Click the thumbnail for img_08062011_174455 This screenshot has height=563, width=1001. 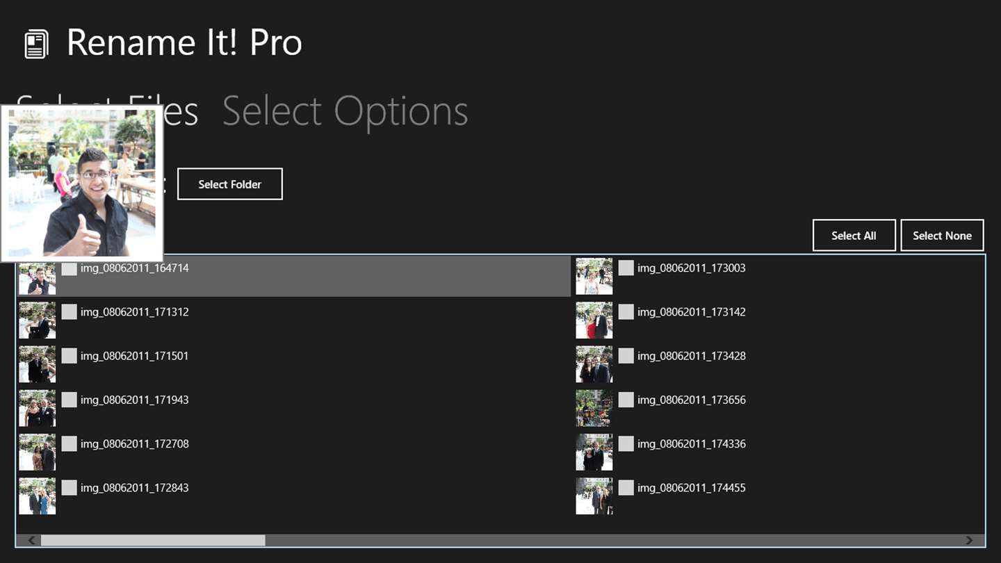point(594,496)
